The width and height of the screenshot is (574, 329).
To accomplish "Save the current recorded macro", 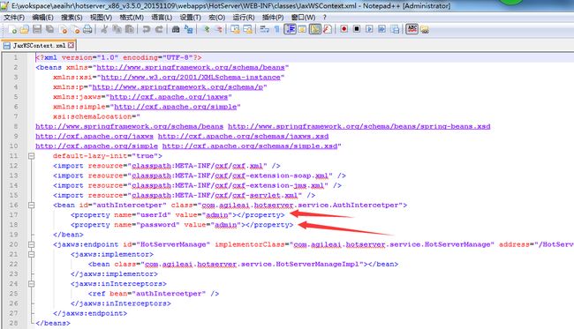I will tap(395, 29).
